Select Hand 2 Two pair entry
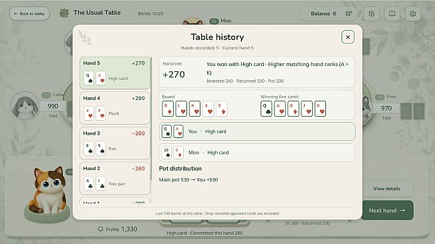 coord(114,178)
